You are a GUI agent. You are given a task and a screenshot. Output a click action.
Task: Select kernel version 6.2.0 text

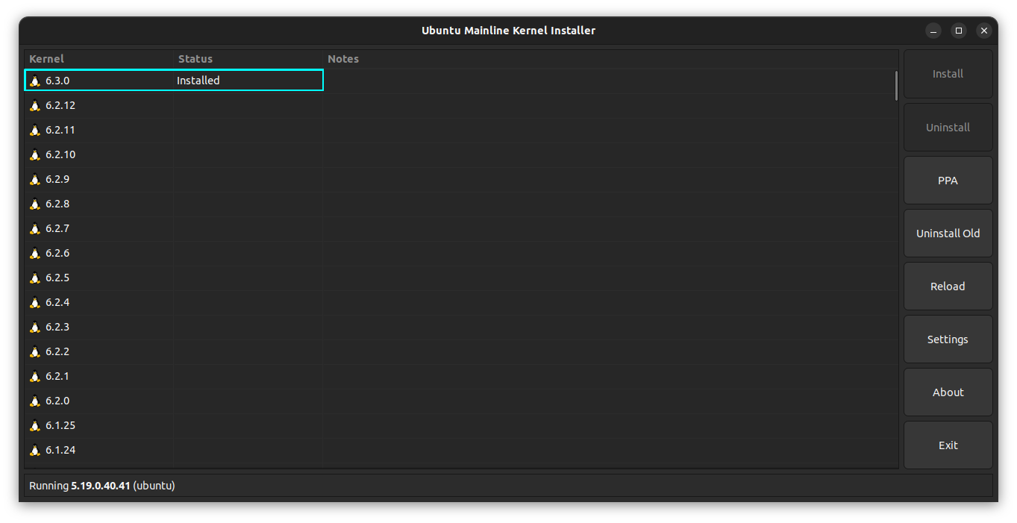pyautogui.click(x=57, y=401)
